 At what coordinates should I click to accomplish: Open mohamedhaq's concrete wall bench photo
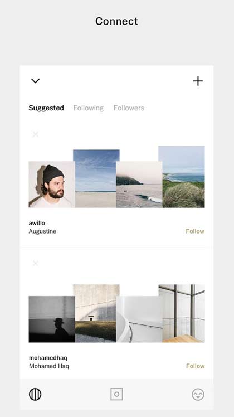coord(96,313)
